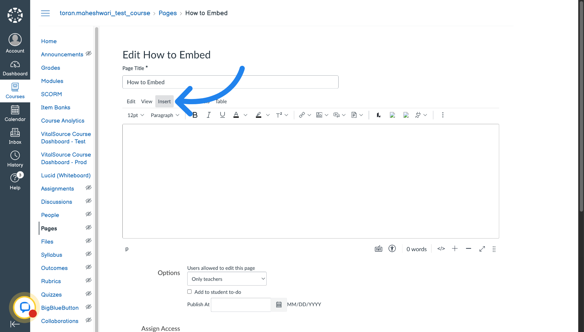This screenshot has width=584, height=332.
Task: Toggle visibility icon beside Files
Action: click(89, 241)
